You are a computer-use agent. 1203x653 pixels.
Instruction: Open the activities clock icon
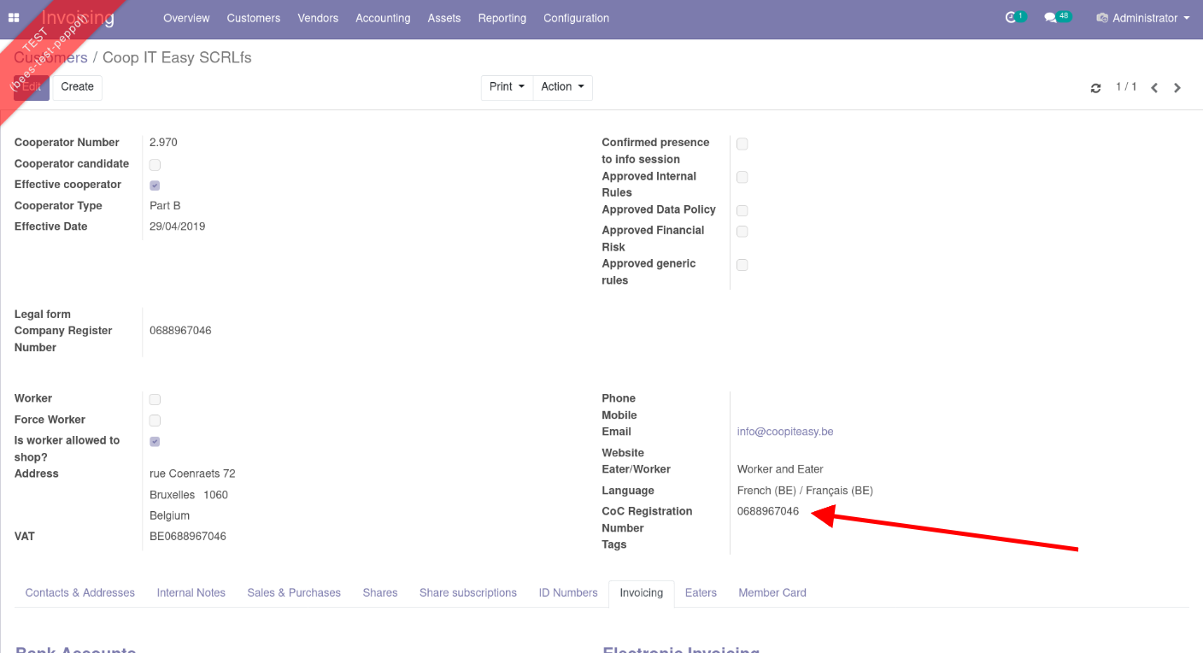tap(1012, 18)
